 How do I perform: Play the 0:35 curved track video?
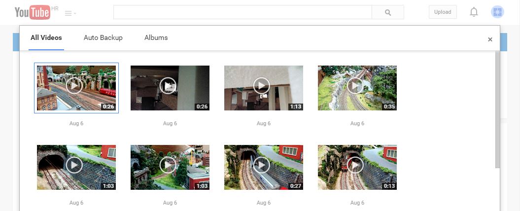[x=357, y=88]
